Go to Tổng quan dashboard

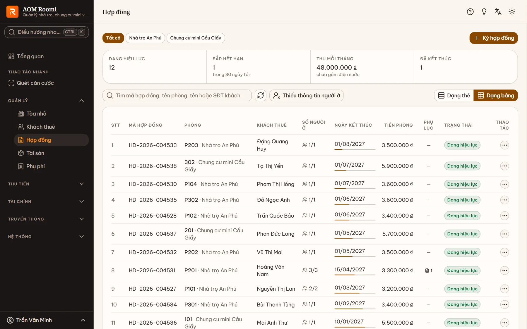pos(47,56)
